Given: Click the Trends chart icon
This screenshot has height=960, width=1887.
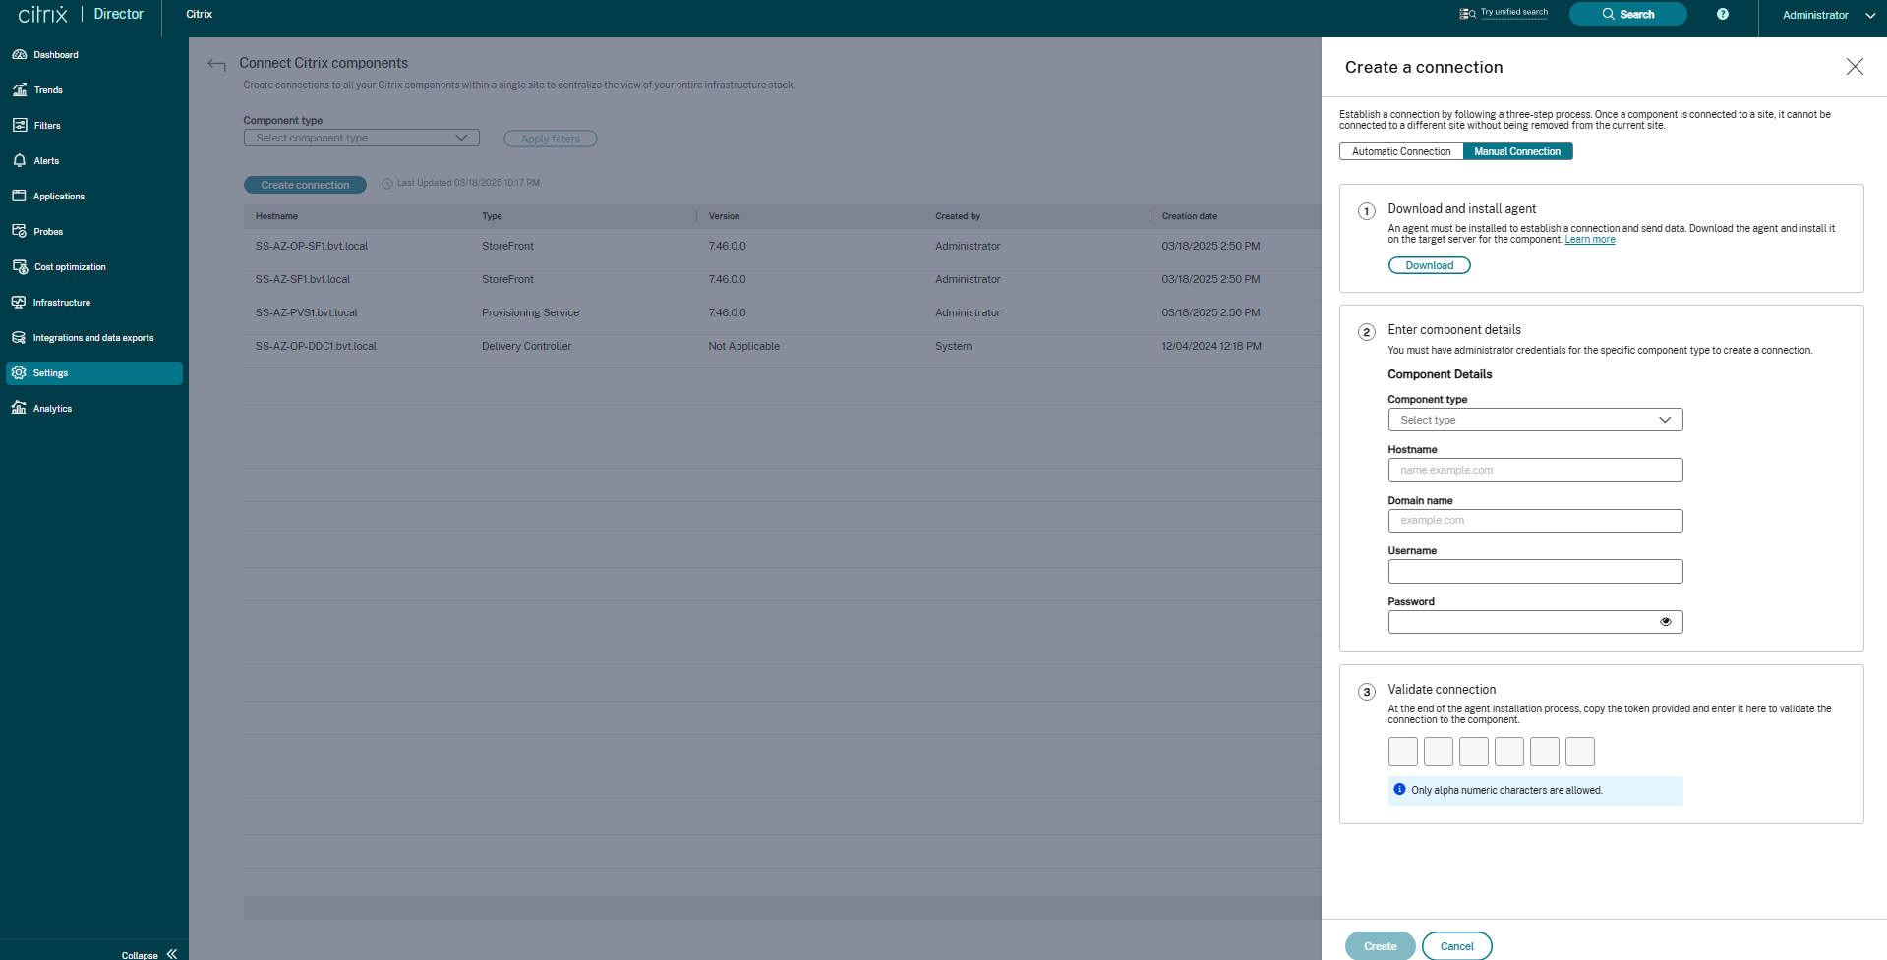Looking at the screenshot, I should (x=19, y=90).
